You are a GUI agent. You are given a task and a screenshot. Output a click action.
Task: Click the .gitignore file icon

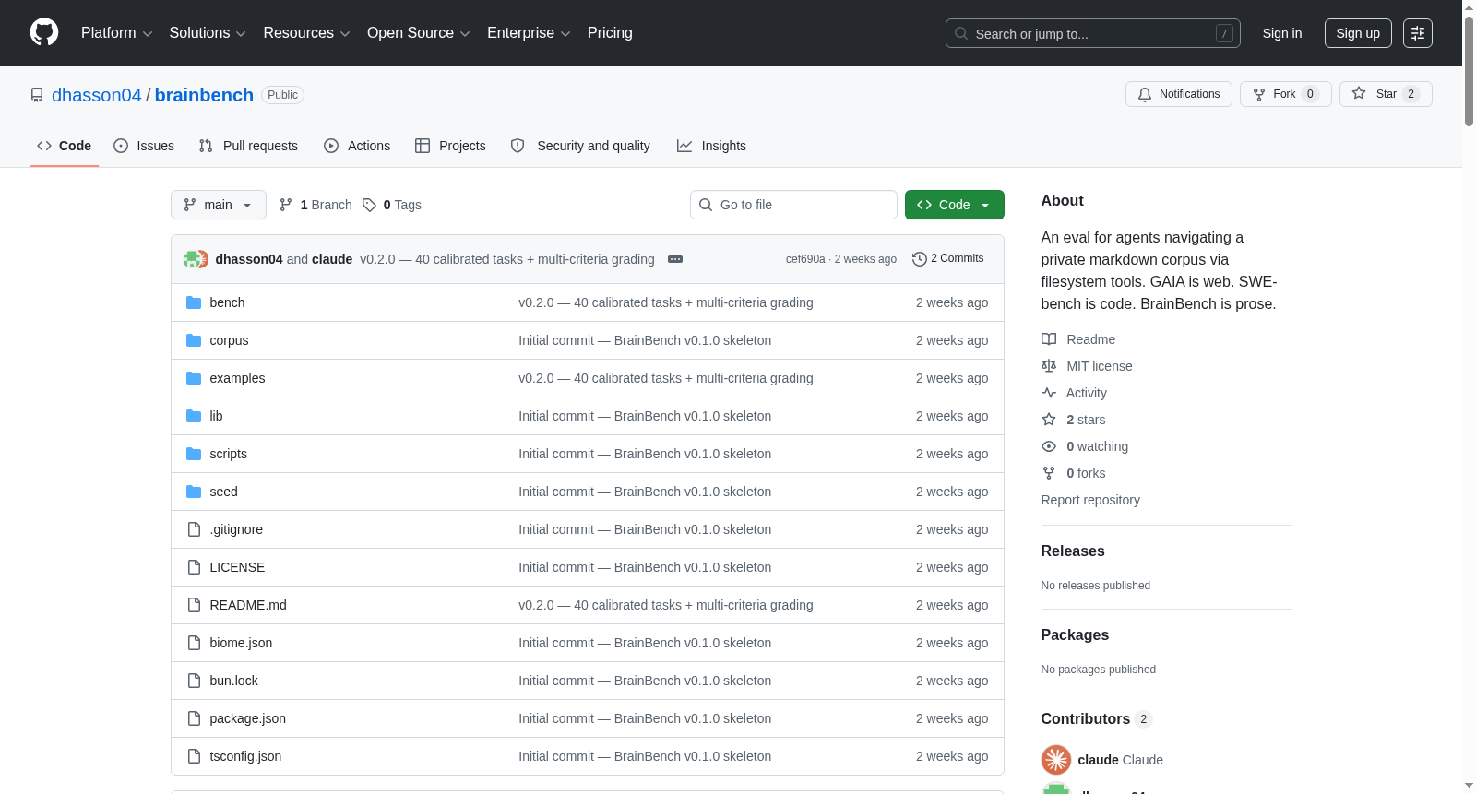[x=194, y=529]
